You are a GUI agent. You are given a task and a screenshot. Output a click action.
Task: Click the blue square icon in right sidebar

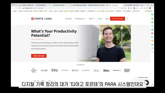tap(152, 30)
